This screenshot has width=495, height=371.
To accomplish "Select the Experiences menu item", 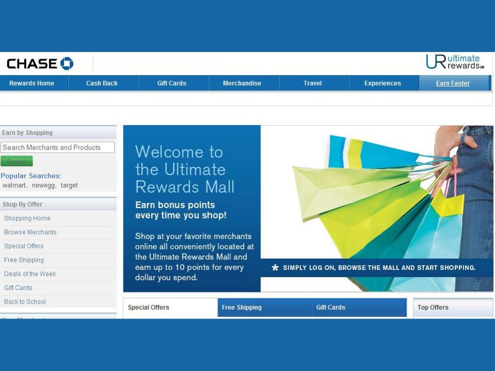I will click(x=383, y=83).
